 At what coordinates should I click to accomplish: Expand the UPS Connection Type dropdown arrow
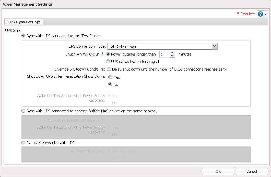pyautogui.click(x=215, y=46)
